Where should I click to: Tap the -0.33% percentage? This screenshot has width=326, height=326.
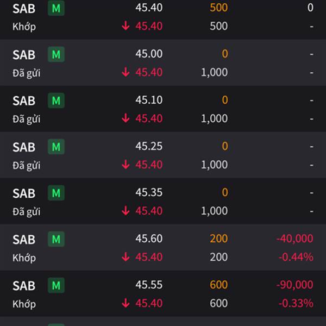(296, 303)
